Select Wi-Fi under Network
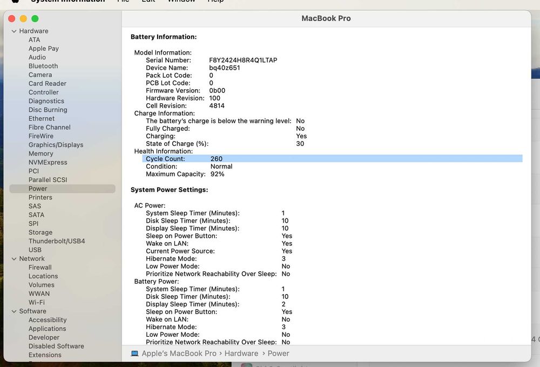The height and width of the screenshot is (367, 540). pos(37,303)
